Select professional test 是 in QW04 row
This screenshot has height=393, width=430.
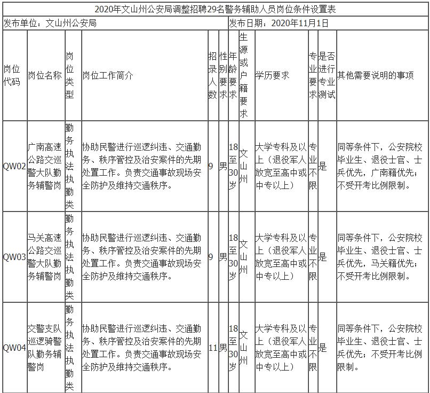tap(327, 348)
